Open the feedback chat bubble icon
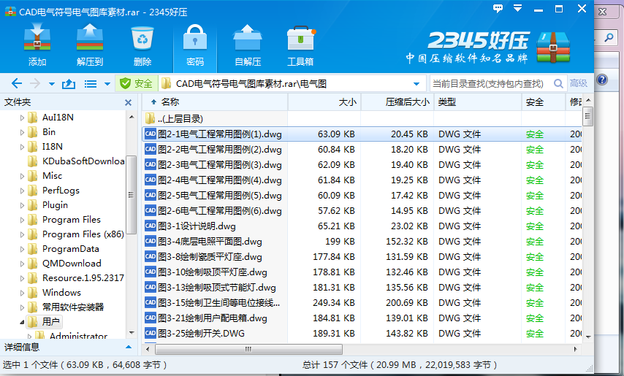This screenshot has height=376, width=624. 498,8
